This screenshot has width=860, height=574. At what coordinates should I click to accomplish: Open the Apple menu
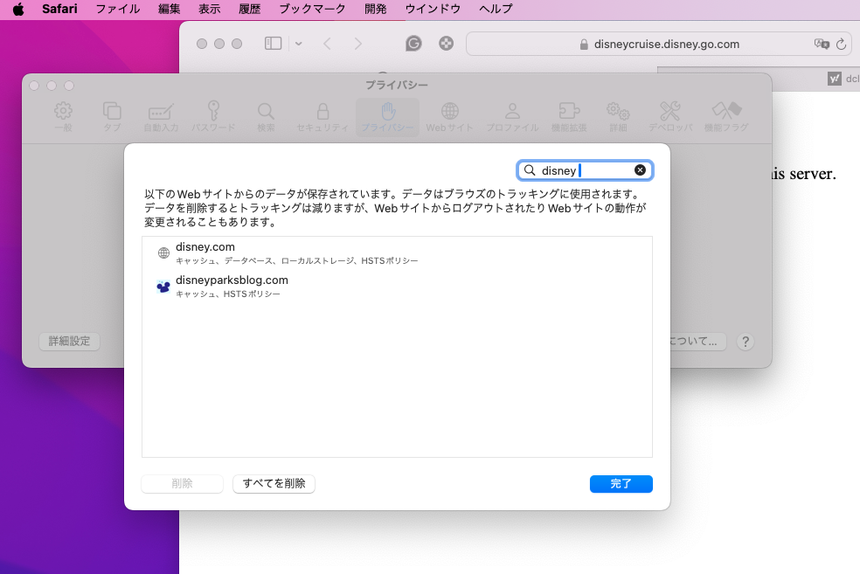click(17, 9)
